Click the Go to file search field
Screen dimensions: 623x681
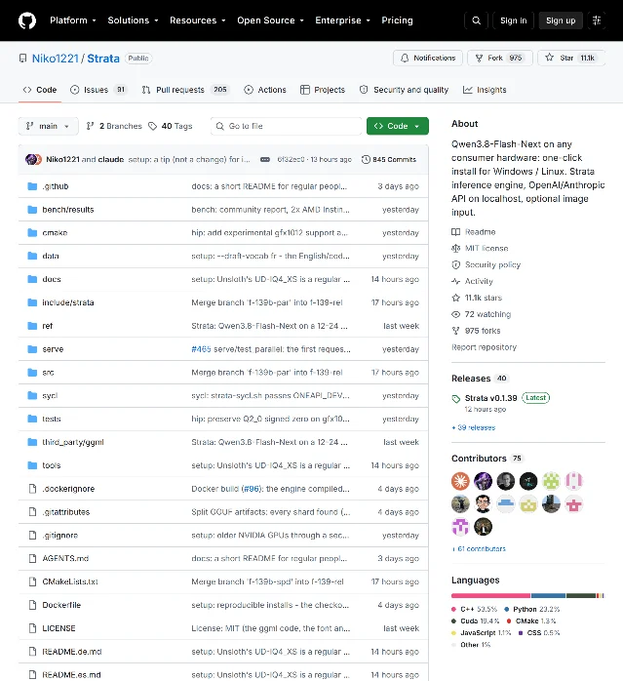tap(286, 126)
